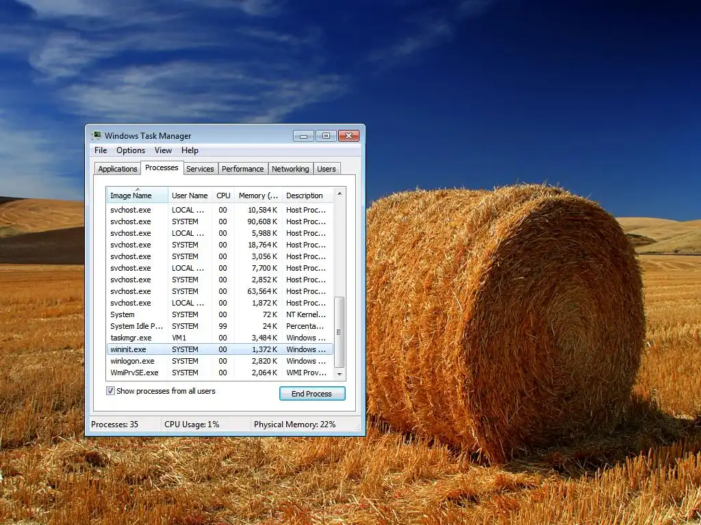The width and height of the screenshot is (701, 525).
Task: Select svchost.exe using 7,700 K
Action: [x=220, y=268]
